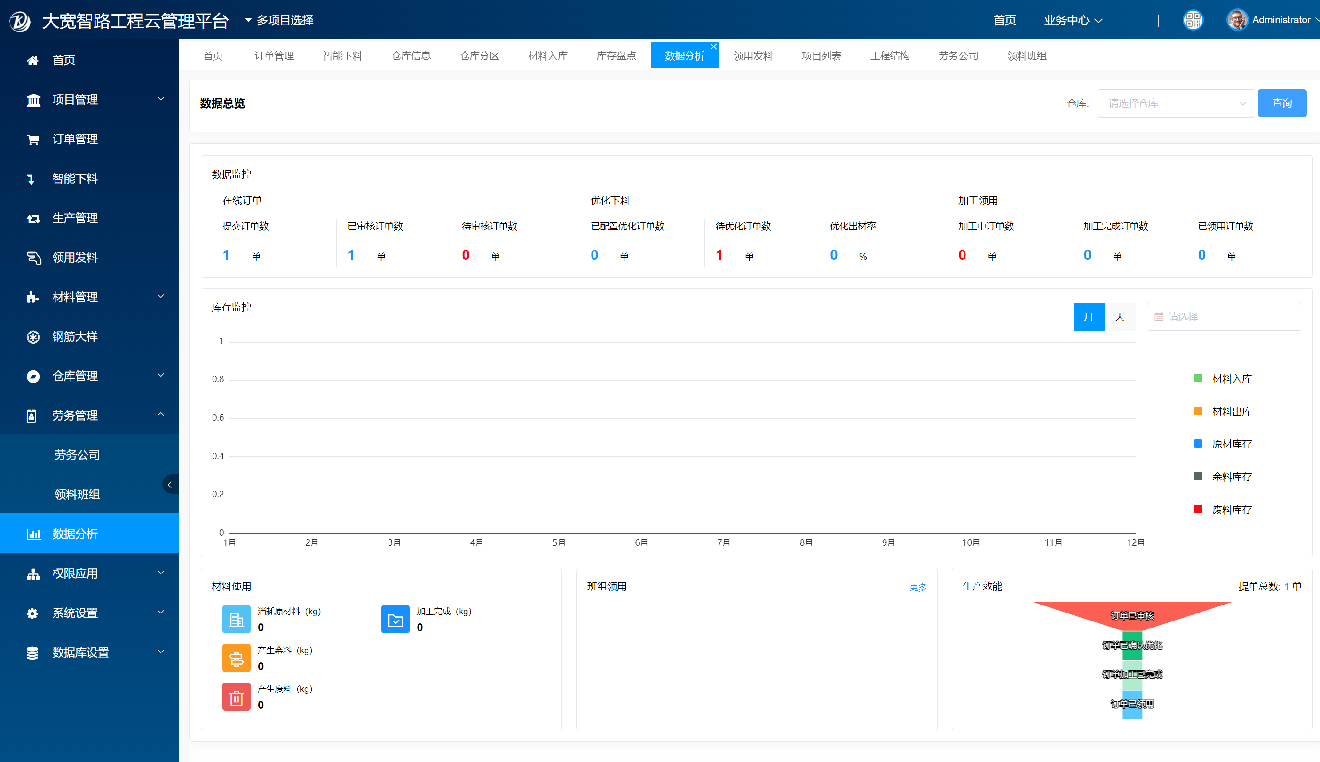Viewport: 1320px width, 762px height.
Task: Click the 生产管理 retweet icon
Action: coord(33,218)
